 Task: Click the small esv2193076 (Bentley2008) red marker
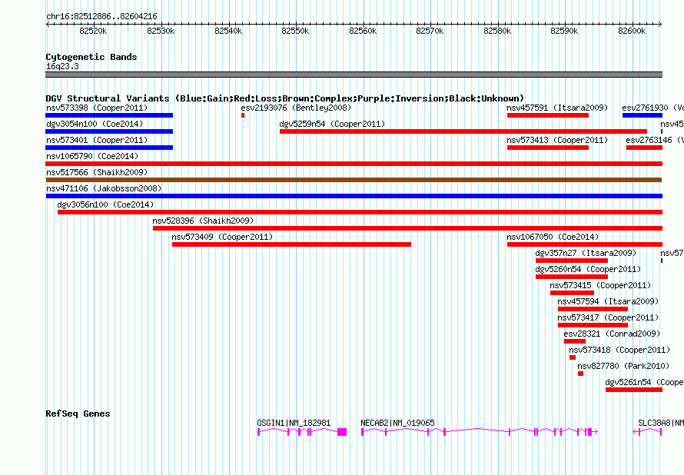pos(243,115)
